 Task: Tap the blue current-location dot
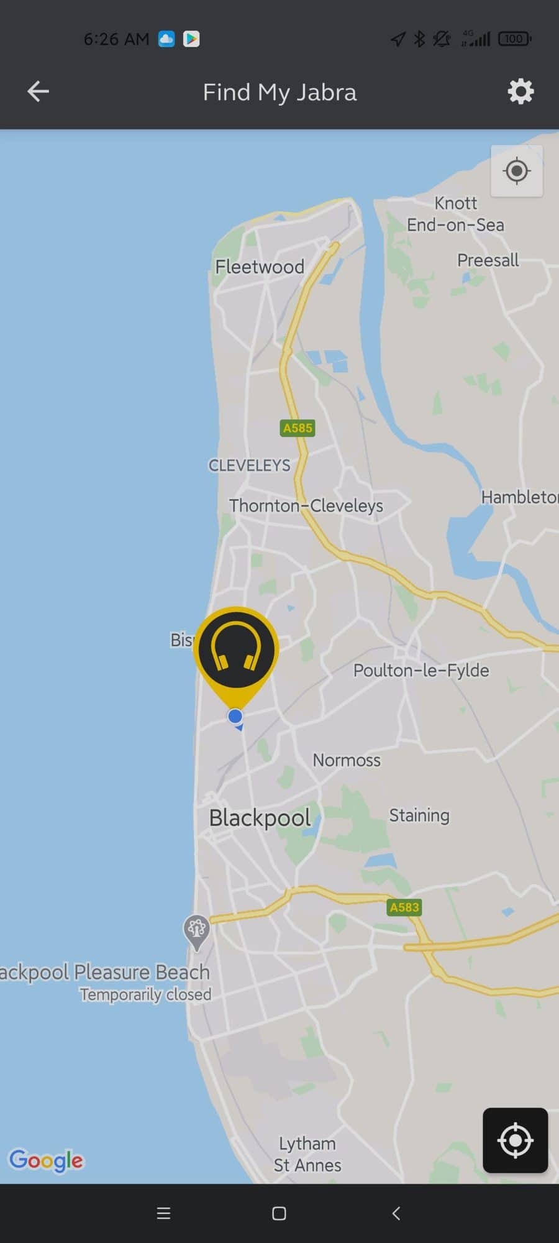pyautogui.click(x=235, y=717)
